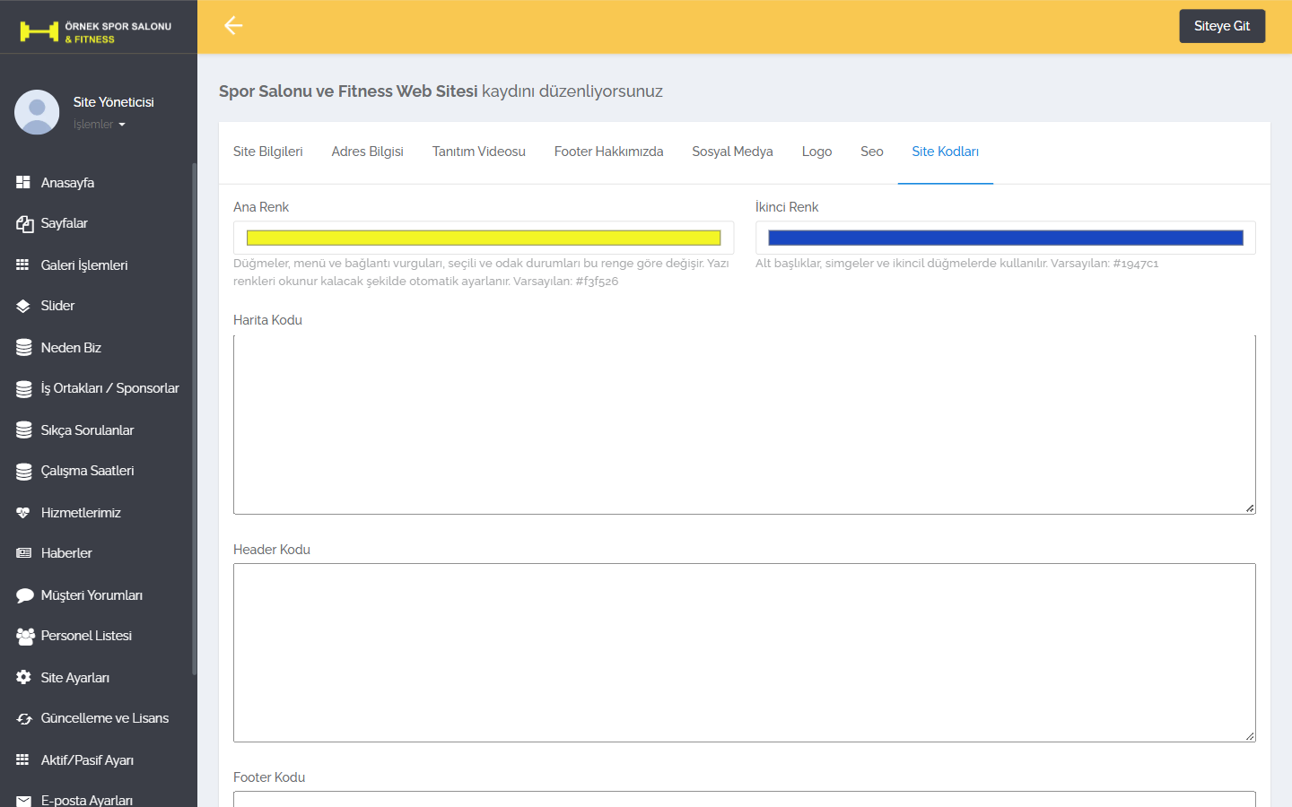Click the Güncelleme ve Lisans sync icon
This screenshot has width=1292, height=807.
point(24,718)
